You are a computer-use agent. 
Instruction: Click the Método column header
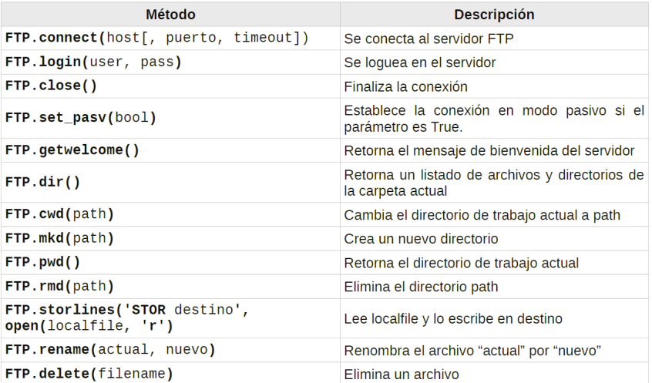(170, 15)
